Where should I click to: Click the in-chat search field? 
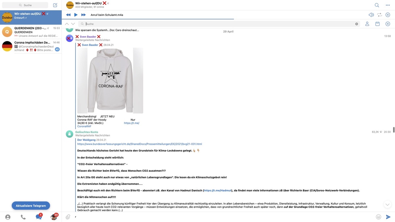click(219, 24)
